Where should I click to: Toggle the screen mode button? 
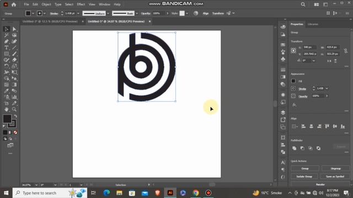pyautogui.click(x=10, y=145)
